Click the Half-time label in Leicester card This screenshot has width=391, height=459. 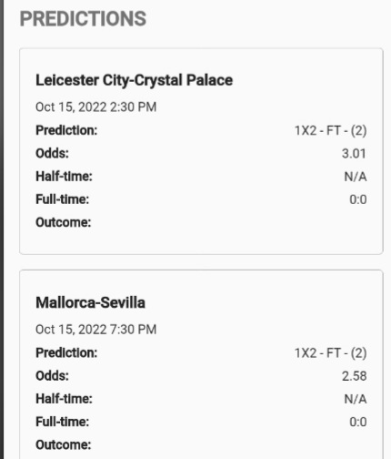64,177
